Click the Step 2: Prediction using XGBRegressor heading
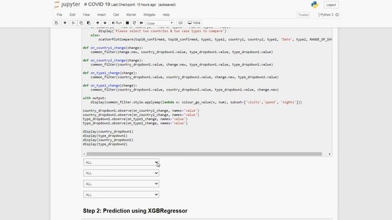The height and width of the screenshot is (220, 392). coord(135,211)
